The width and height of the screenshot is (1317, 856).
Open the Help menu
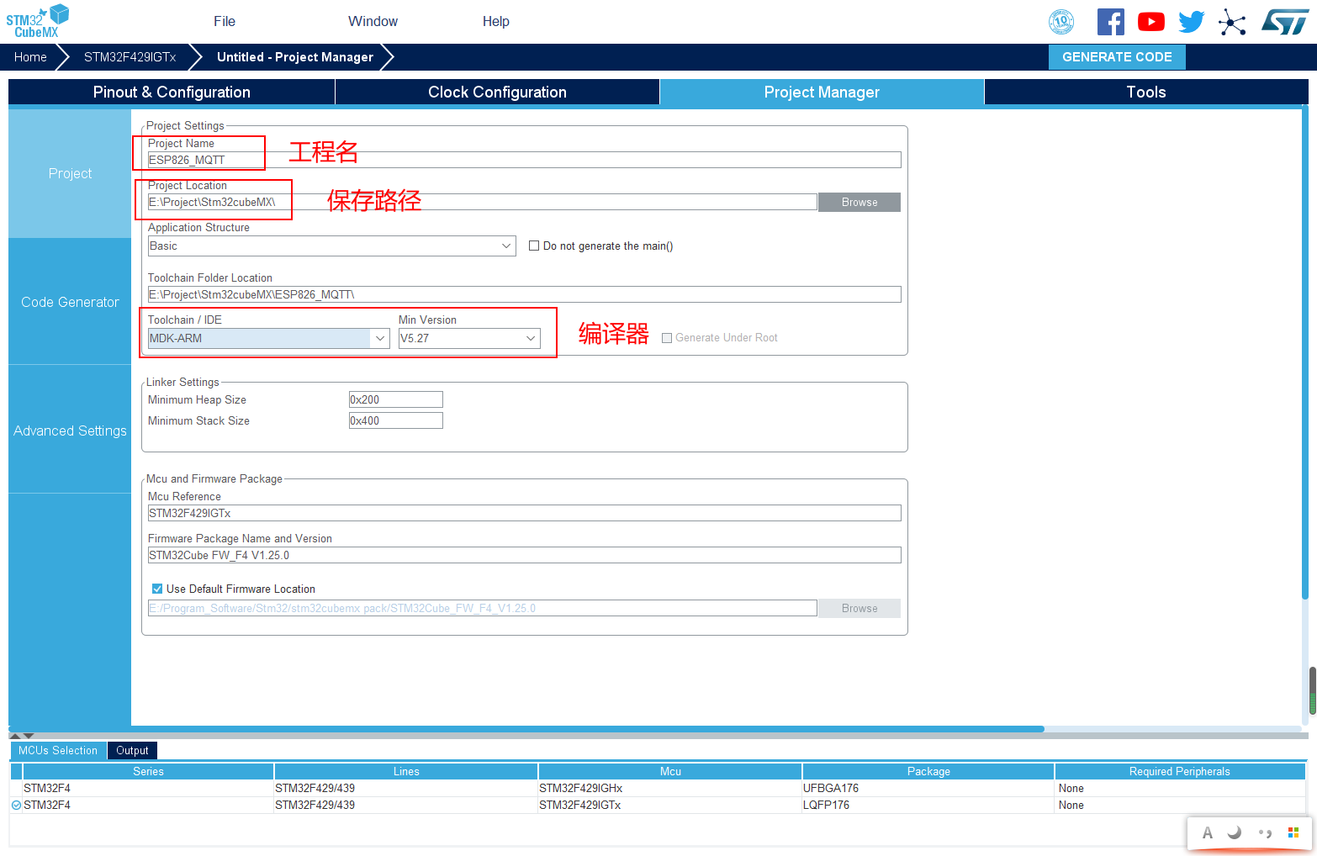point(496,21)
